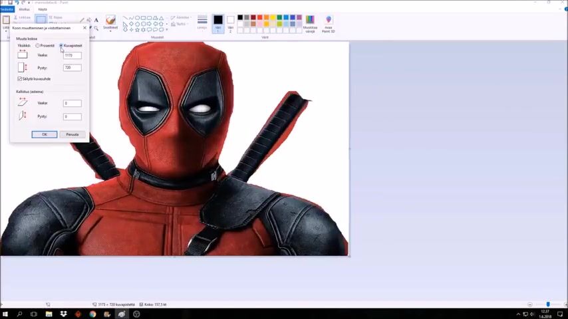
Task: Open Muokkaa värejä edit colors
Action: [x=310, y=24]
